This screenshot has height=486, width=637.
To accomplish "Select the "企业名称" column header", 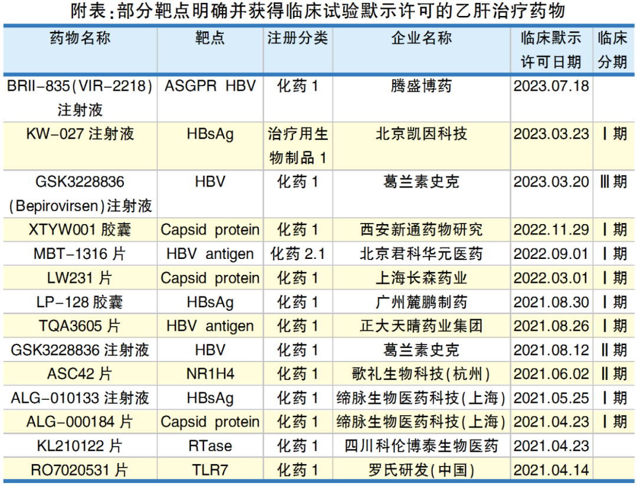I will 421,38.
